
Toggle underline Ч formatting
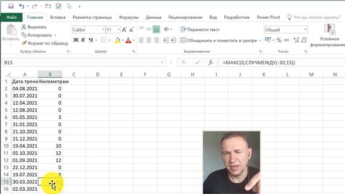click(91, 40)
